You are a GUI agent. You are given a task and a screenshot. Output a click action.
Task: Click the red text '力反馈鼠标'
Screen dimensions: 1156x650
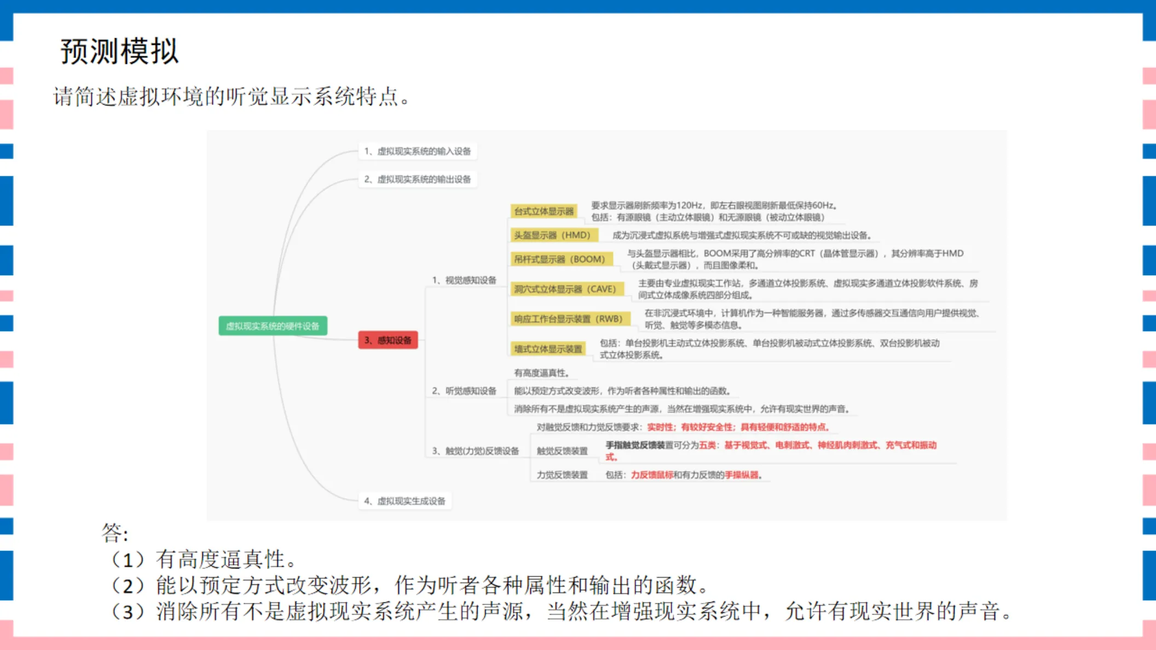tap(652, 475)
